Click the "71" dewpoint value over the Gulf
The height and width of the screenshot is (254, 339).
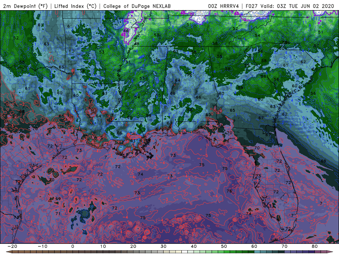point(58,214)
